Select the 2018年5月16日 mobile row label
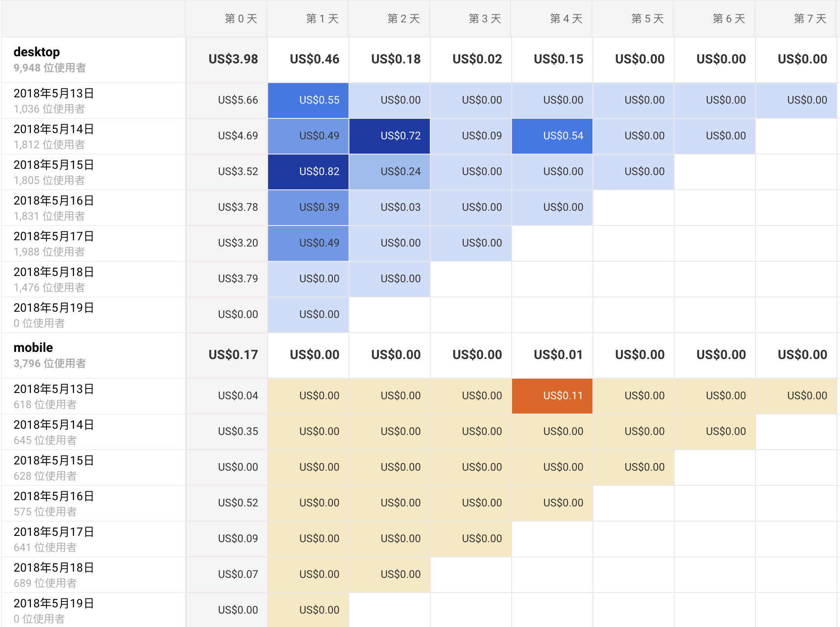The width and height of the screenshot is (840, 627). tap(54, 496)
